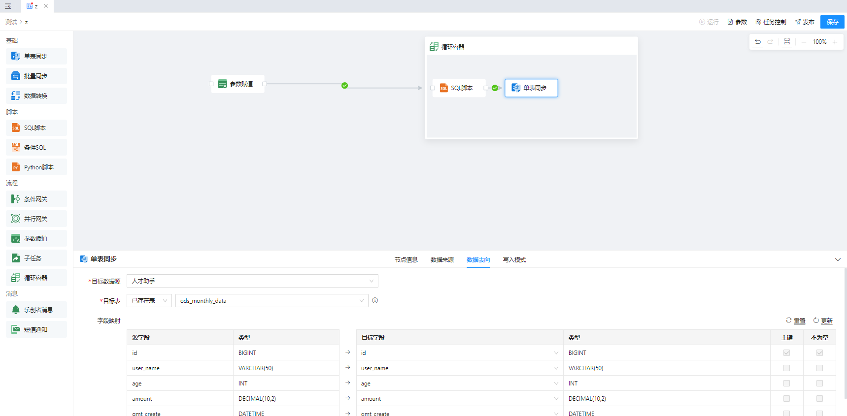Click the 重置 reset link
This screenshot has width=847, height=416.
click(x=796, y=320)
